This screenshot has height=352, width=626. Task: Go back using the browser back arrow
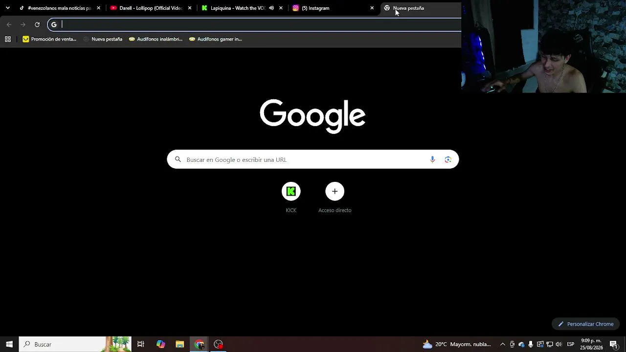[x=9, y=24]
